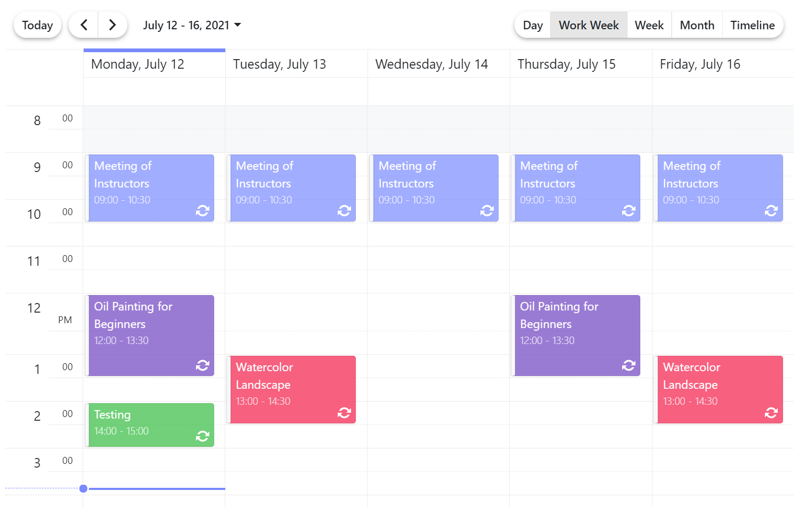Screen dimensions: 799x507
Task: Click the current time indicator dot
Action: [x=84, y=488]
